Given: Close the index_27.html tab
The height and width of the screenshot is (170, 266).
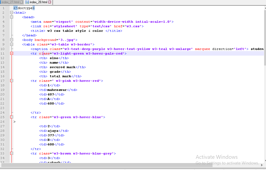Looking at the screenshot, I should [21, 2].
